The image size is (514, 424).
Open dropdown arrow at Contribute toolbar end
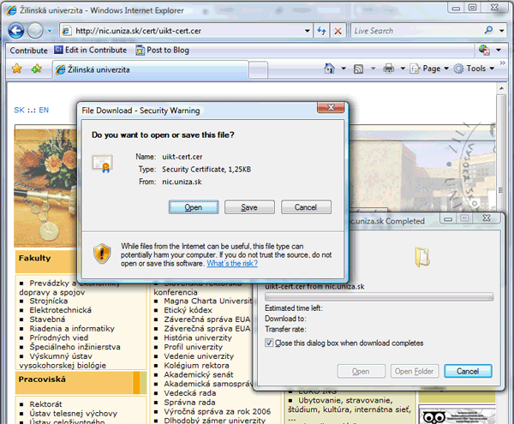pos(499,51)
